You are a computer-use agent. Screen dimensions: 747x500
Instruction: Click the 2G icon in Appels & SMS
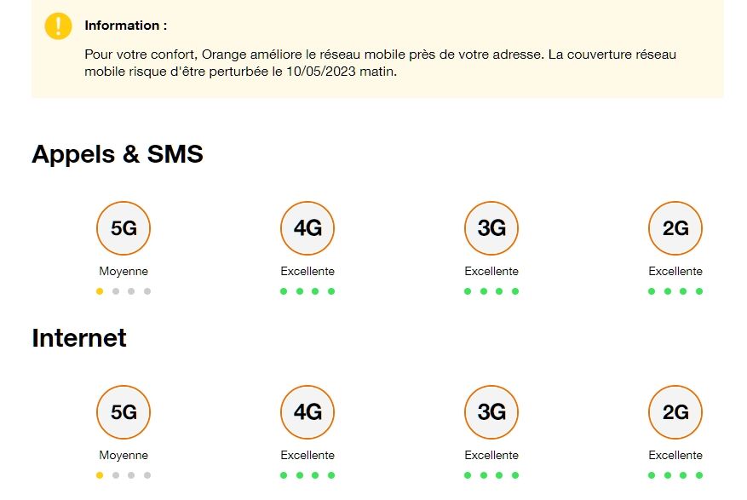(675, 228)
